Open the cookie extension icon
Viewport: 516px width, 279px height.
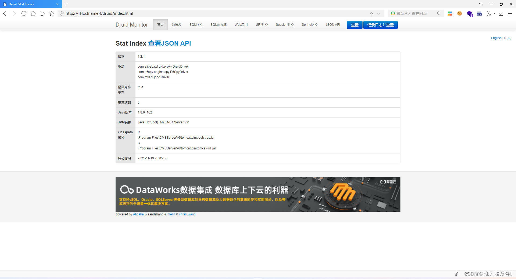pos(460,13)
